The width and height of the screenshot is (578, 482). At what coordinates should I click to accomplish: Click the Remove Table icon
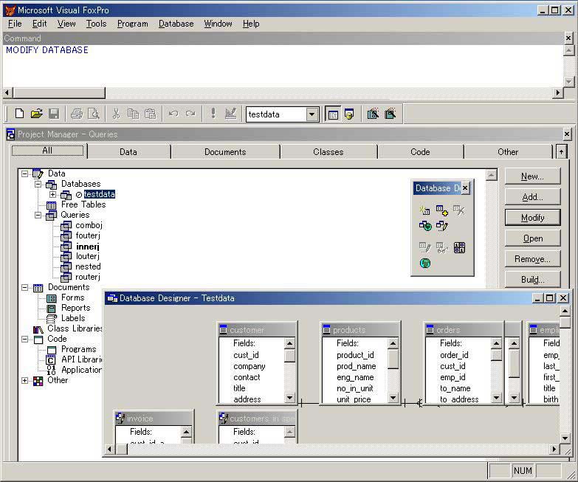(459, 210)
